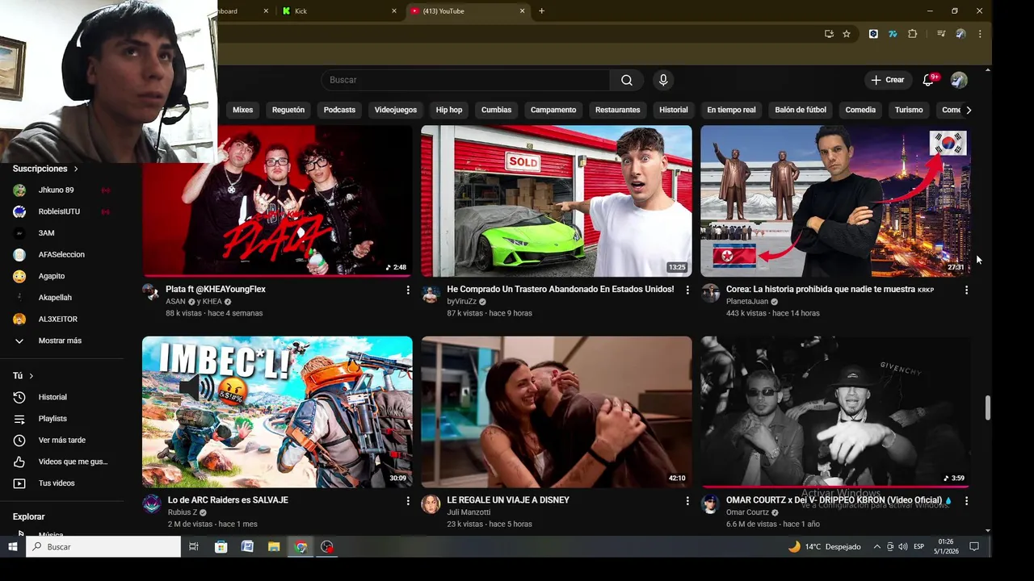This screenshot has height=581, width=1034.
Task: Select the Mixes filter chip
Action: click(242, 110)
